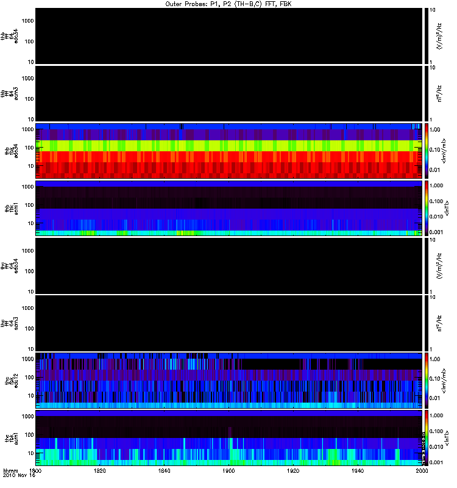Select the thc fbk edc12 spectrogram panel

tap(229, 381)
